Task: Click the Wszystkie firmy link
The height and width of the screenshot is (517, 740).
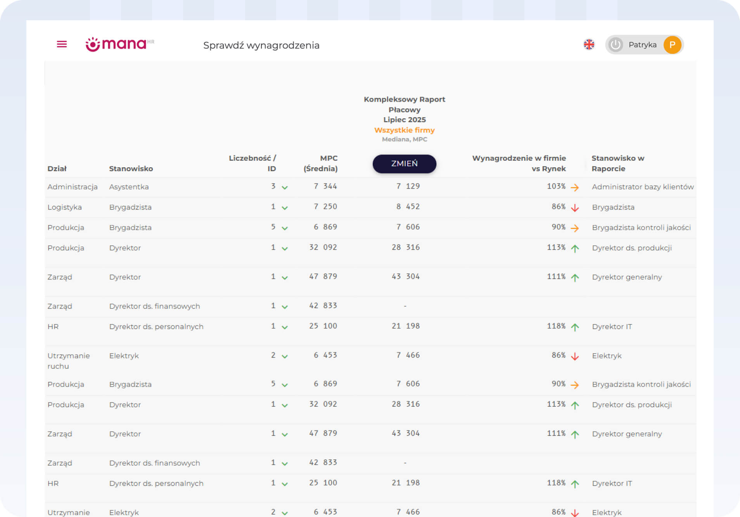Action: [404, 130]
